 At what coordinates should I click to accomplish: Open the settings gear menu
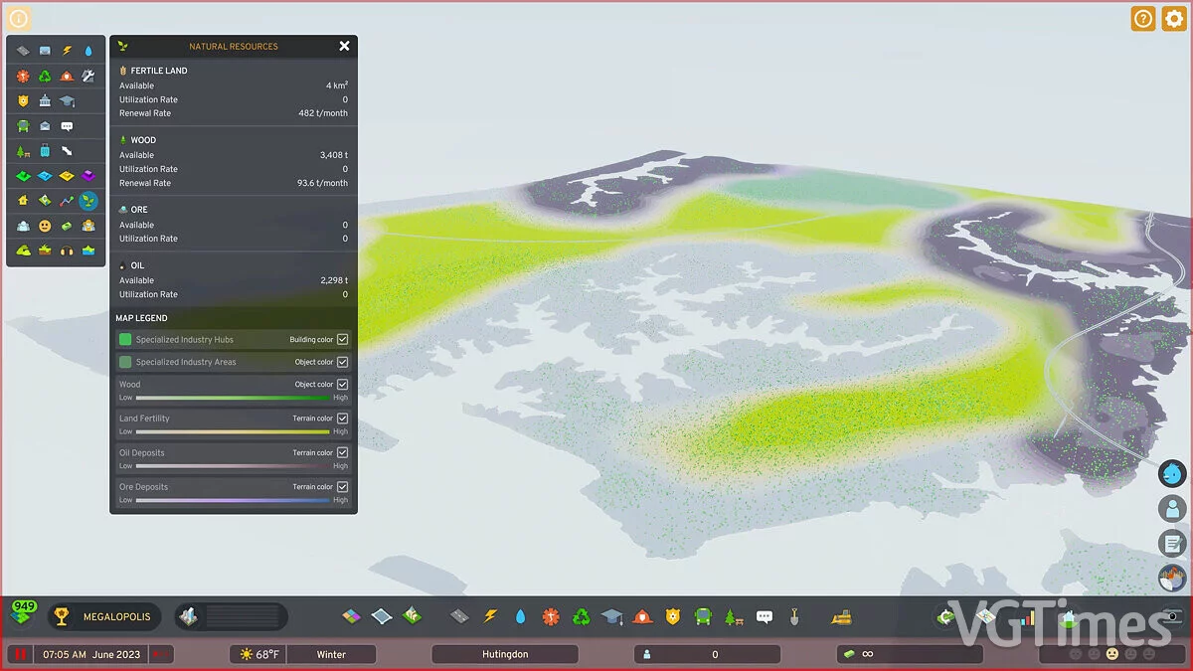1174,18
